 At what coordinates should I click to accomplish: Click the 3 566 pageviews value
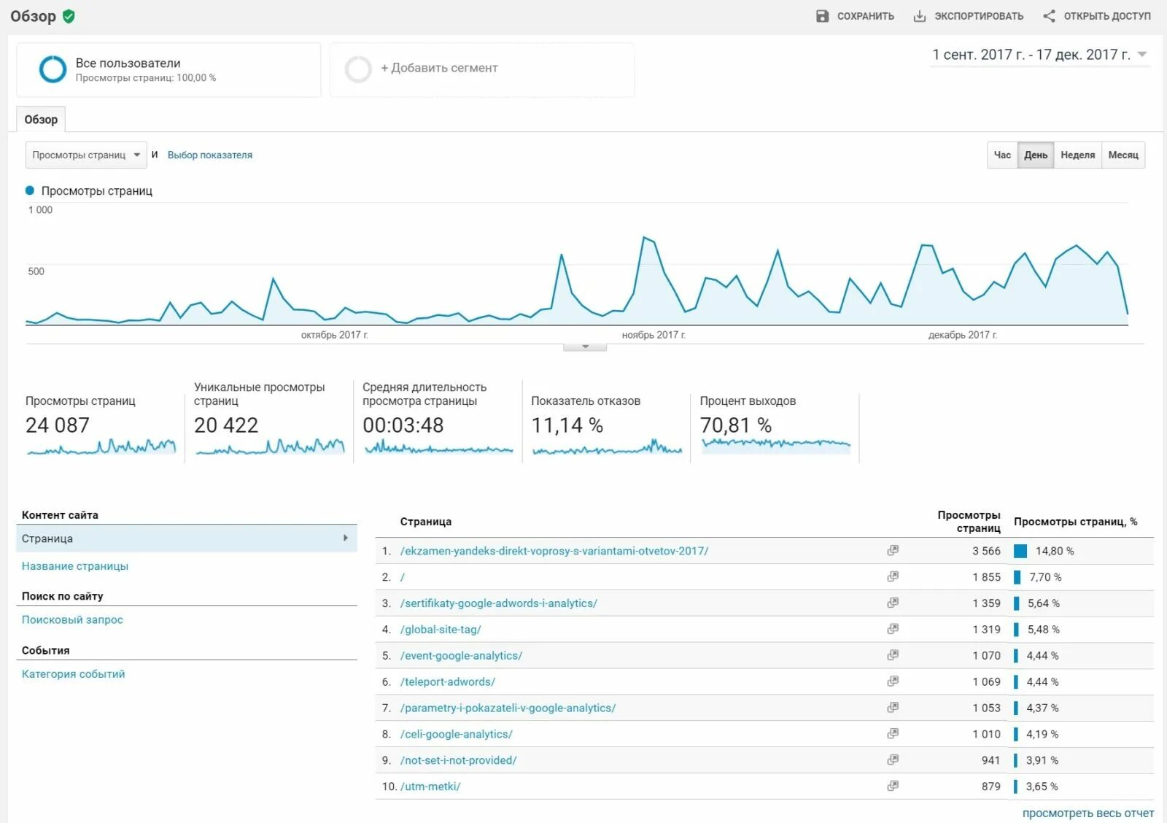[986, 551]
